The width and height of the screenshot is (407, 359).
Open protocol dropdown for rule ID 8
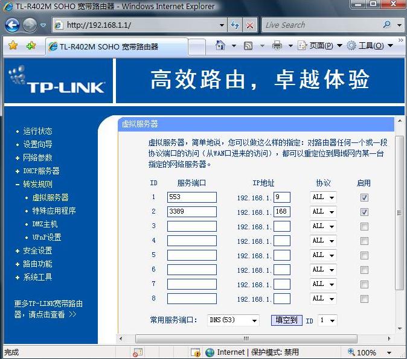tap(323, 299)
